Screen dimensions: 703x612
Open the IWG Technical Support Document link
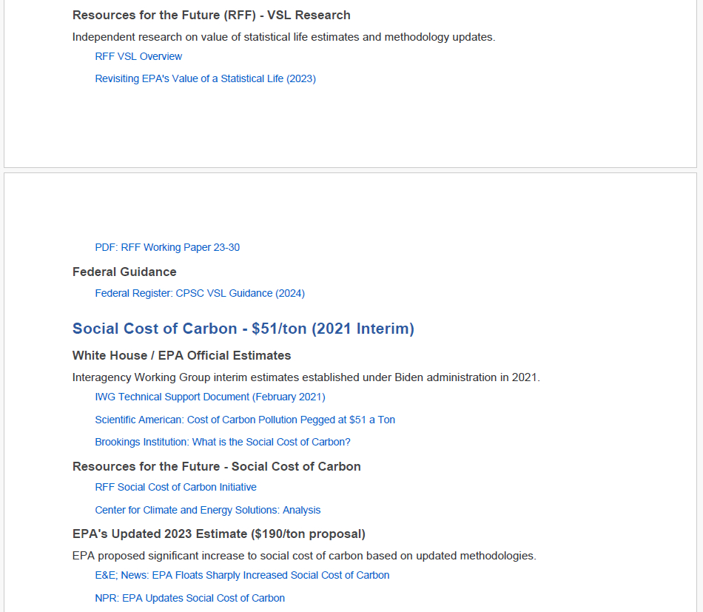(x=210, y=397)
